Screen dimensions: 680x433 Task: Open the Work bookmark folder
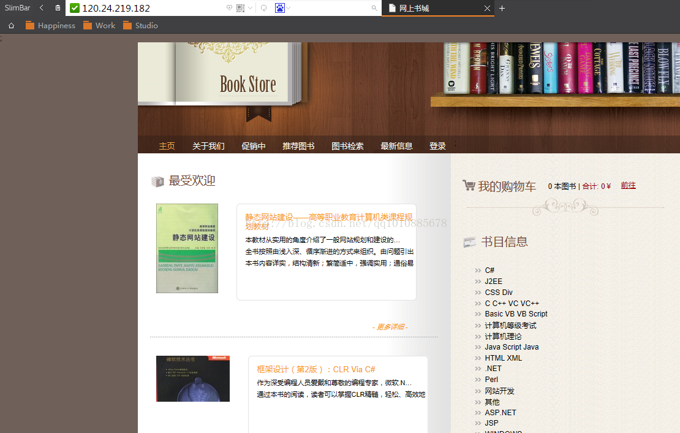coord(99,26)
